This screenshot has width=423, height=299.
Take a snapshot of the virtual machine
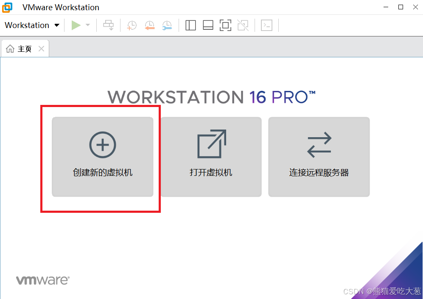tap(132, 25)
